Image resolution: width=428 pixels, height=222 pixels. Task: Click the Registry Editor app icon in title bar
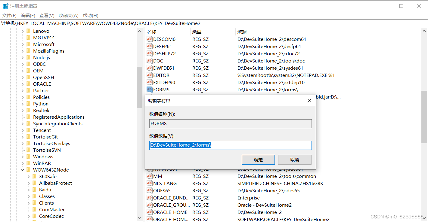tap(5, 6)
